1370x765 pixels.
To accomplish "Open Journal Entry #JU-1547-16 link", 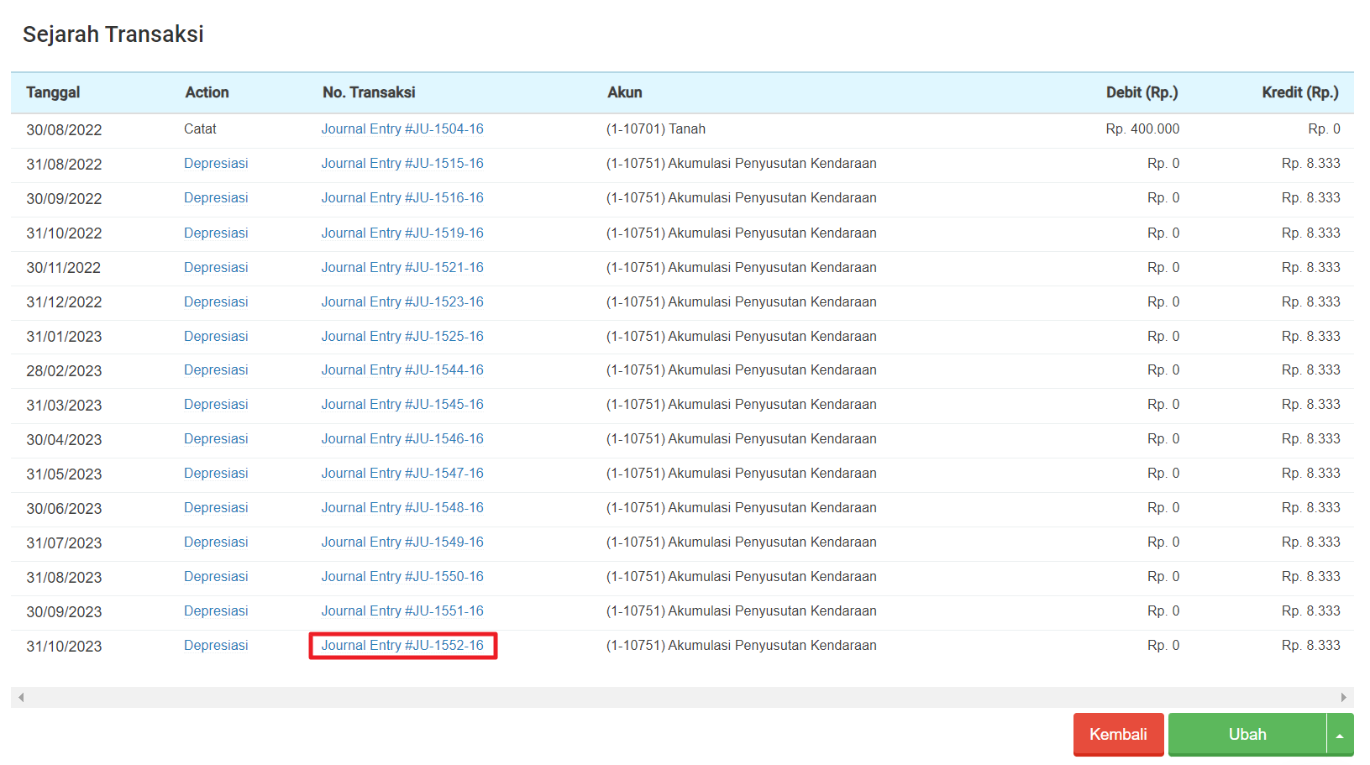I will 402,474.
